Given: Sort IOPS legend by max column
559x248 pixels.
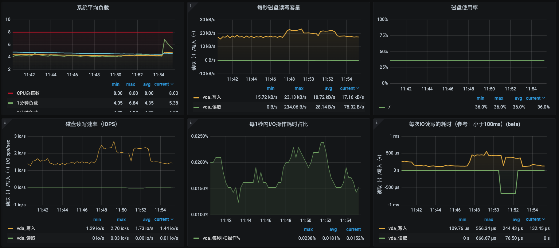Looking at the screenshot, I should 121,219.
